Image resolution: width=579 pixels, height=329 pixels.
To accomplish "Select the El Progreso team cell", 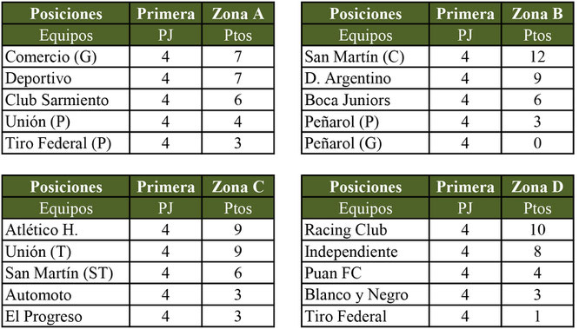I will click(x=66, y=317).
